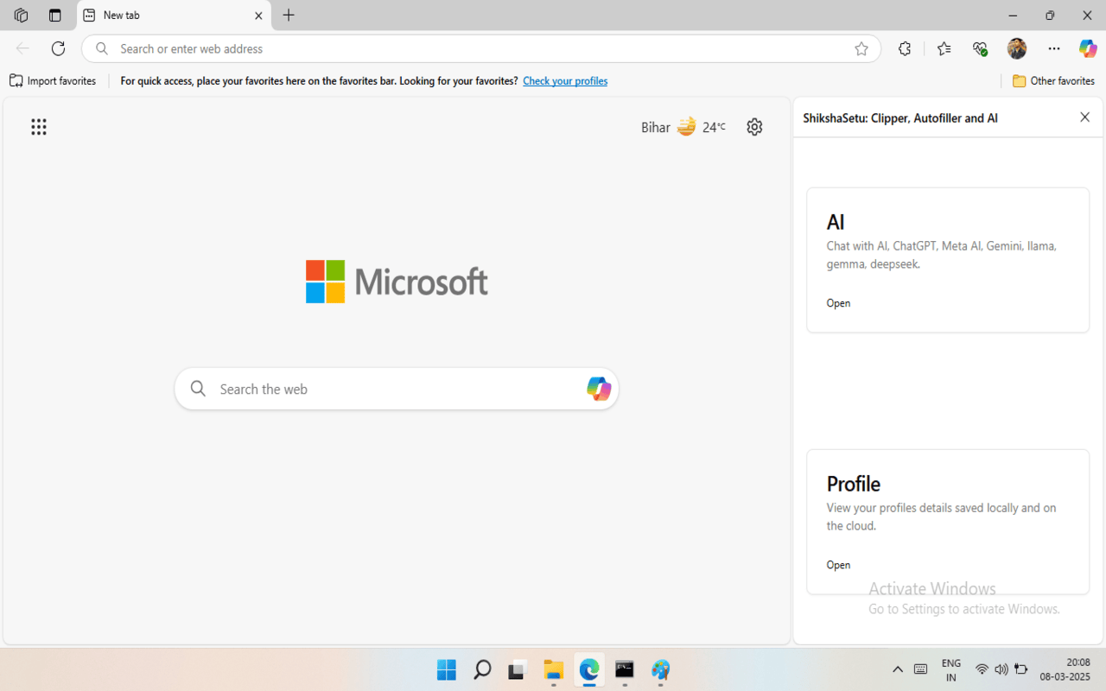The height and width of the screenshot is (691, 1106).
Task: Click Import favorites in favorites bar
Action: point(54,81)
